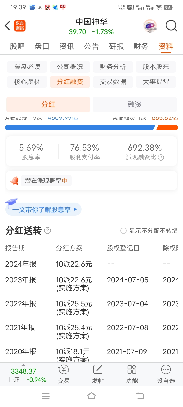Viewport: 183px width, 407px height.
Task: Tap the blue 派现 proportion bar
Action: [x=80, y=128]
